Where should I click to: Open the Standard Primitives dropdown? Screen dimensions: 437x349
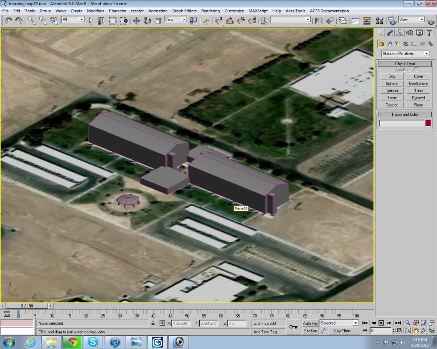click(x=405, y=53)
